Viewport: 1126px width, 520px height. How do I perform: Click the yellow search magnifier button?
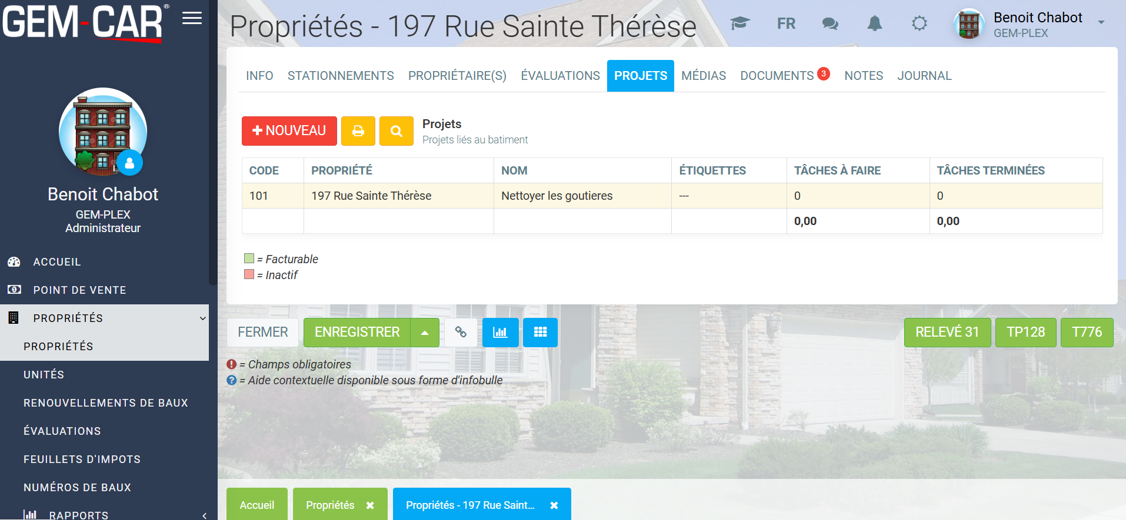pyautogui.click(x=396, y=131)
